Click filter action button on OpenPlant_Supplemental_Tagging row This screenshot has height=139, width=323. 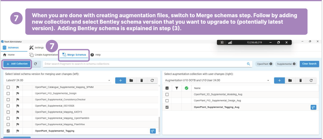tap(153, 131)
